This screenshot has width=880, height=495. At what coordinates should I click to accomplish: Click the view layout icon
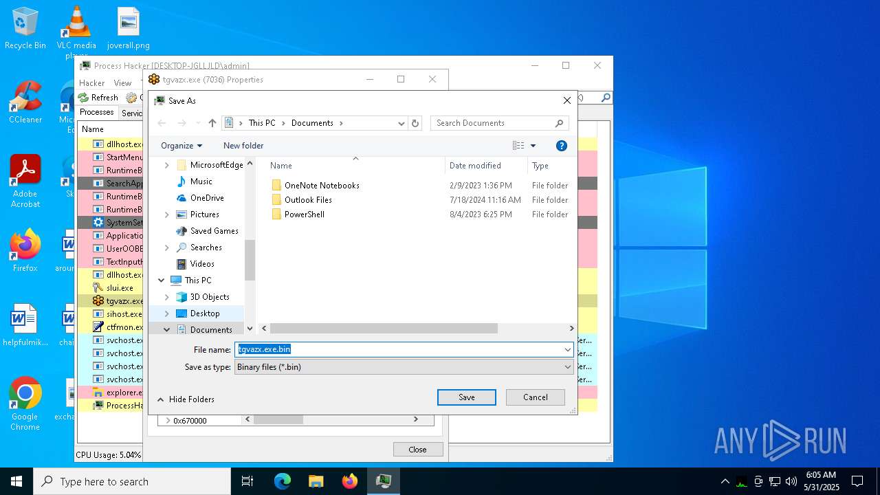pyautogui.click(x=518, y=146)
